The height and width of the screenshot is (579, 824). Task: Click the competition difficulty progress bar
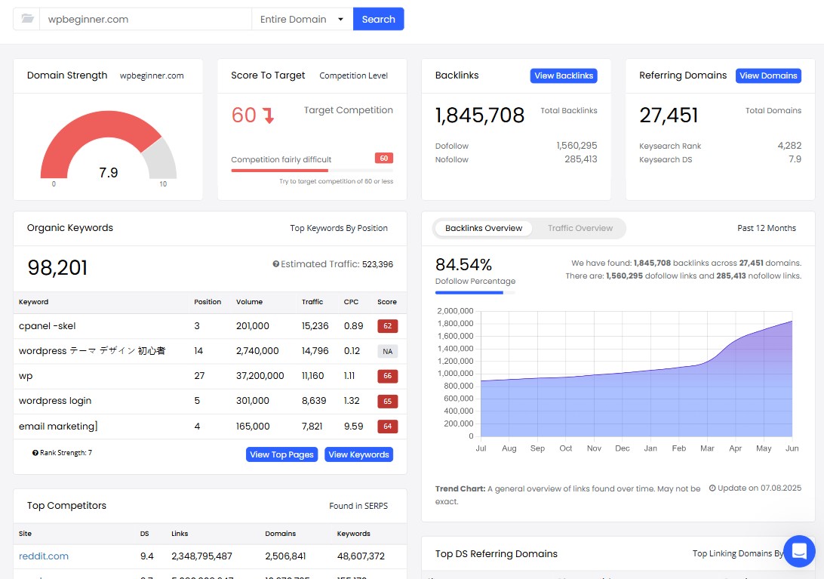pos(312,171)
